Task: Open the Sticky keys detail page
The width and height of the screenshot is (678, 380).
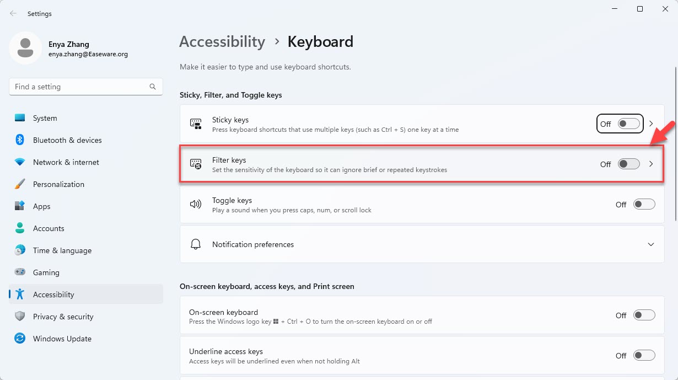Action: (651, 124)
